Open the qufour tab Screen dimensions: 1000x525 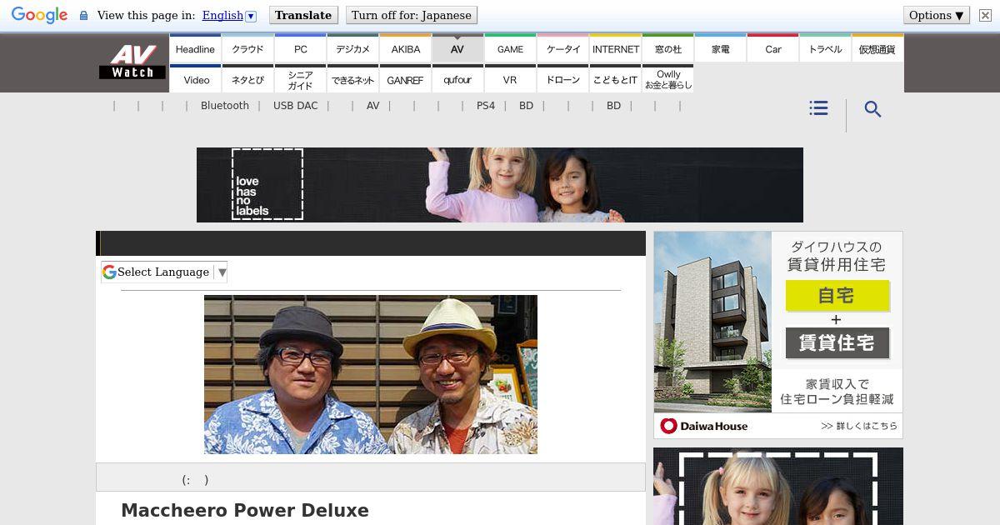457,79
